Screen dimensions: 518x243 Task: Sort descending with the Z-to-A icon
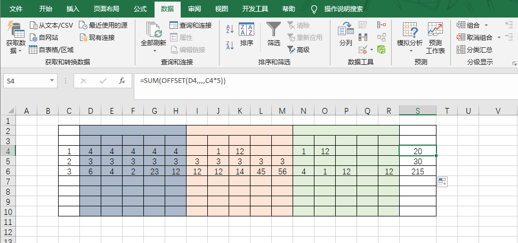click(x=230, y=45)
